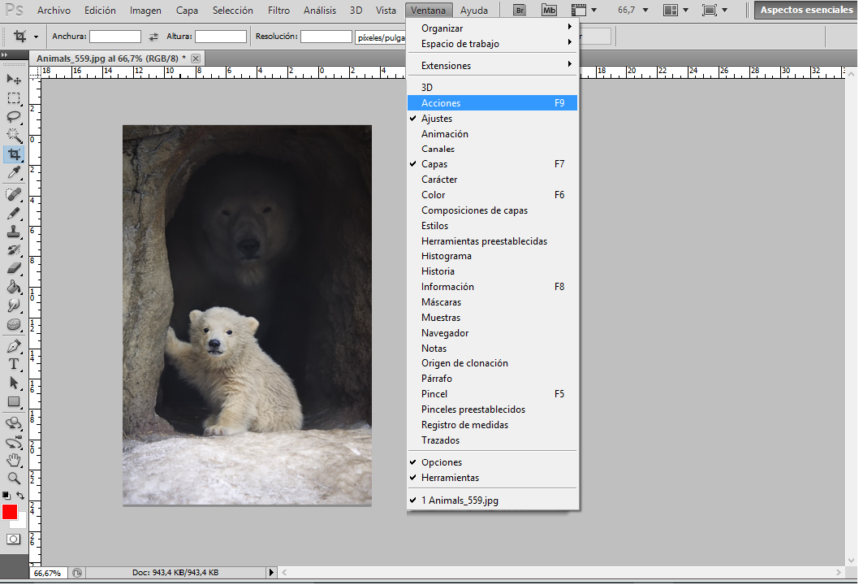Screen dimensions: 859x585
Task: Select the Hand tool
Action: point(14,461)
